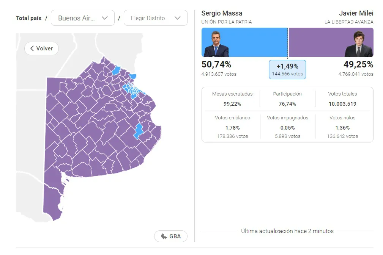383x255 pixels.
Task: Expand the Elegir Distrito dropdown
Action: tap(156, 18)
